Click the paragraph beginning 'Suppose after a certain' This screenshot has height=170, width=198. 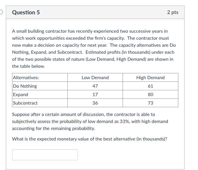tap(90, 121)
